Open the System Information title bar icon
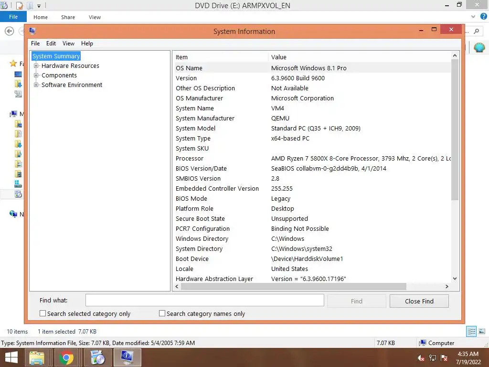This screenshot has height=367, width=489. tap(32, 31)
